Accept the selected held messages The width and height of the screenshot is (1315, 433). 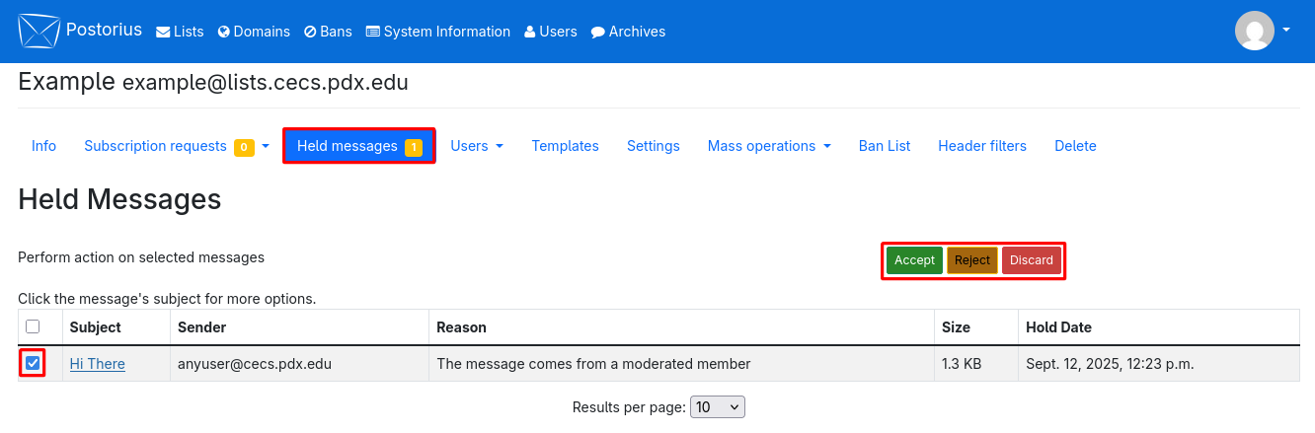point(914,260)
